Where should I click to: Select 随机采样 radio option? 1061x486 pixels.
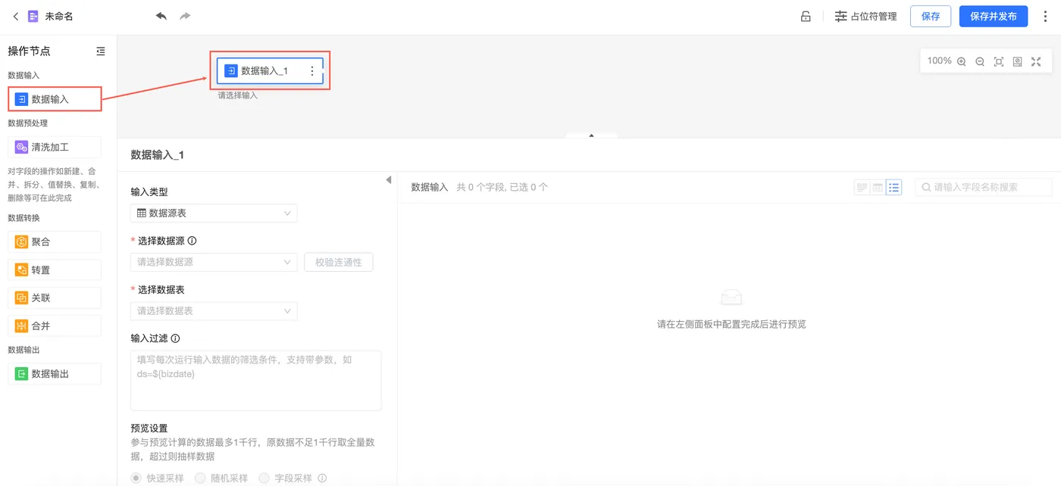[200, 478]
